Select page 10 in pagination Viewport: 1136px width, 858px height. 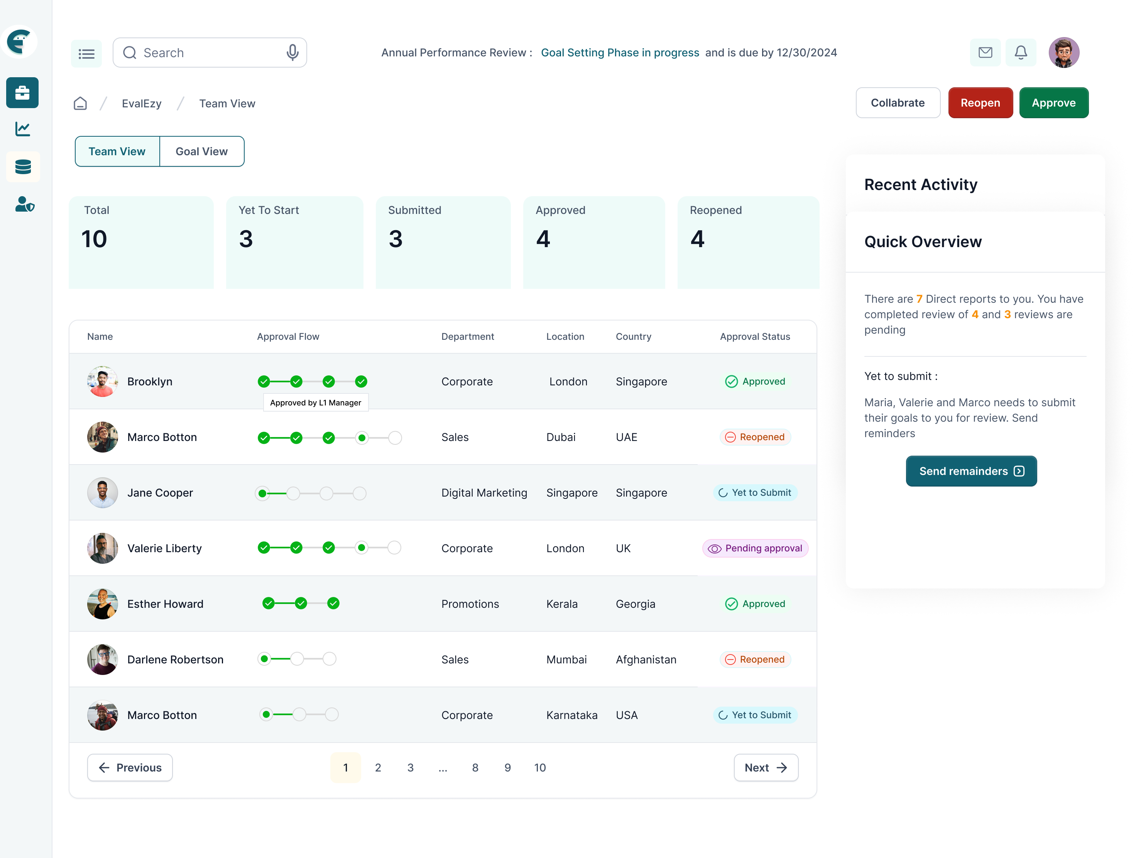(540, 768)
